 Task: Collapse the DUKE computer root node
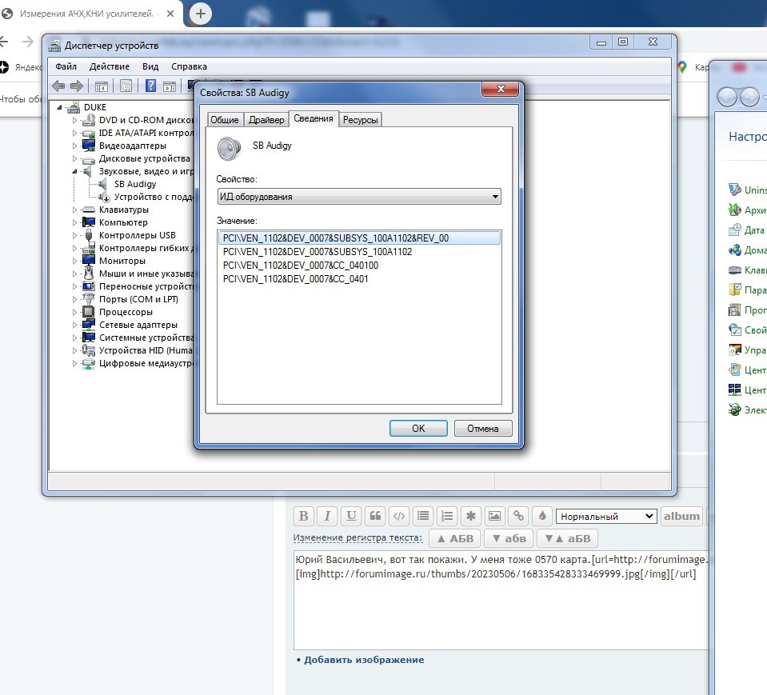61,107
